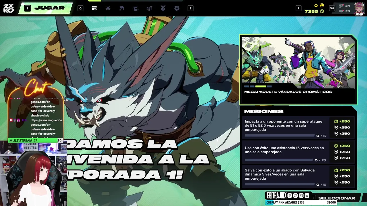Screen dimensions: 367x206
Task: Click the SELECCIONAR button
Action: tap(336, 198)
